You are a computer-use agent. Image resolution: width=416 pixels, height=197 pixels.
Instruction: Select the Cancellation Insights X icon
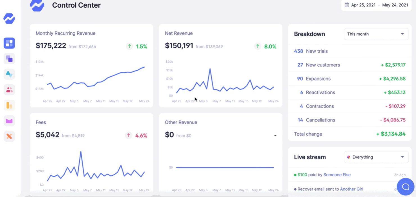pyautogui.click(x=9, y=136)
